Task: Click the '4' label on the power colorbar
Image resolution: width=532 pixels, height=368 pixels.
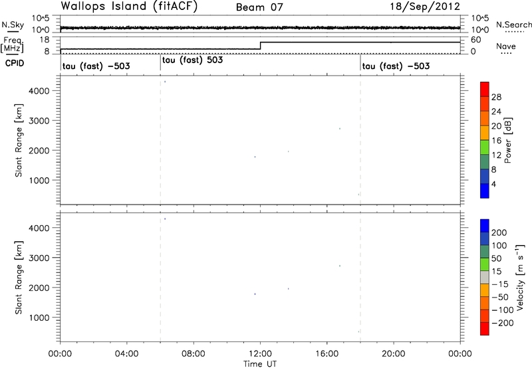Action: (493, 184)
